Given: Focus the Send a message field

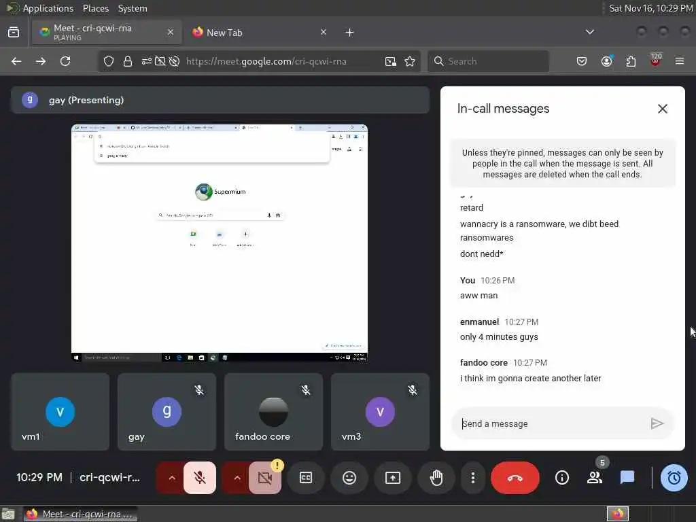Looking at the screenshot, I should click(551, 424).
